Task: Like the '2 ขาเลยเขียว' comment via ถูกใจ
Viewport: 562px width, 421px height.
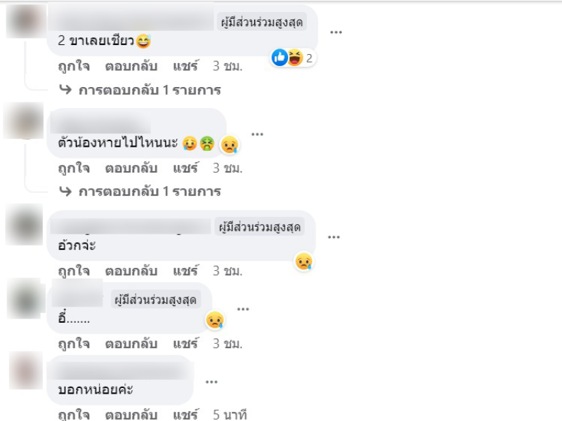Action: coord(74,67)
